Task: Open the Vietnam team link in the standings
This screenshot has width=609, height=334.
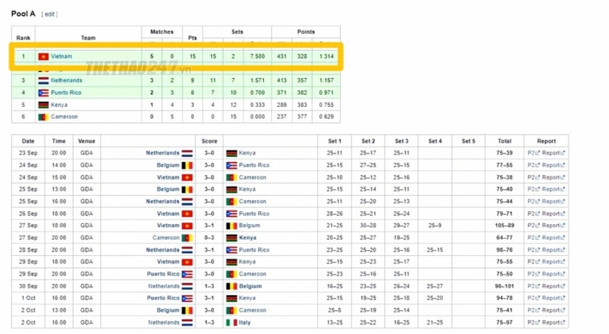Action: (x=61, y=56)
